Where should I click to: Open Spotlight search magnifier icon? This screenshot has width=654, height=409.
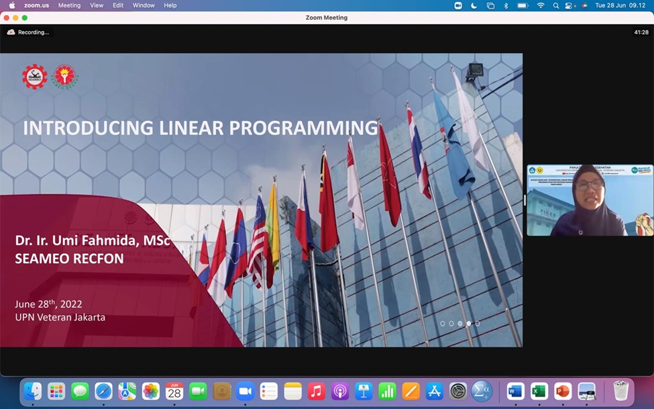[x=556, y=5]
